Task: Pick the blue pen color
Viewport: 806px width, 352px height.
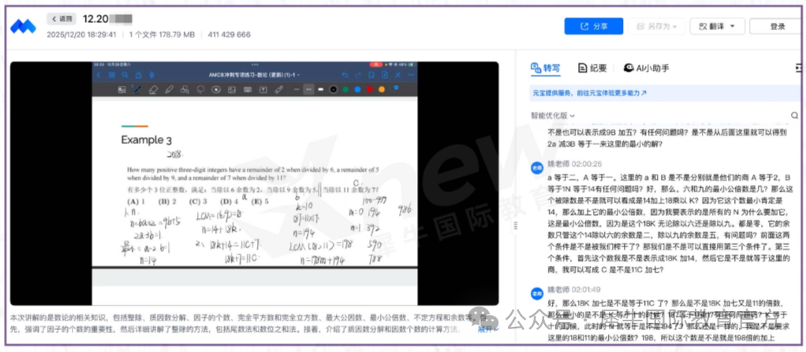Action: coord(357,89)
